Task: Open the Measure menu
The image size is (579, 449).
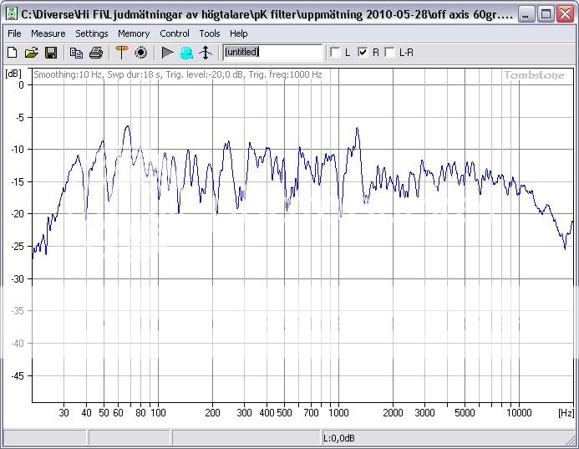Action: (x=48, y=33)
